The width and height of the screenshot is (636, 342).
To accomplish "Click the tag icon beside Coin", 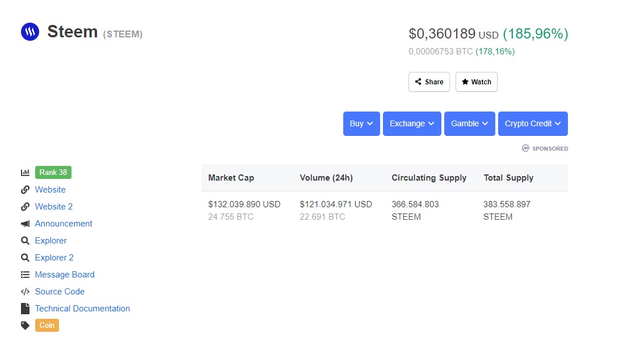I will pos(25,326).
